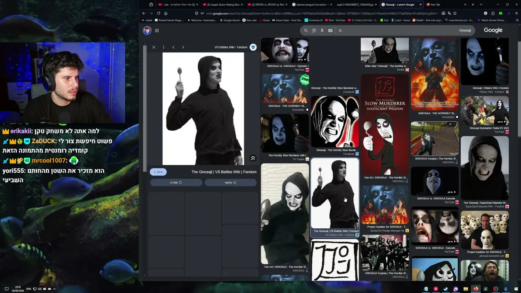Go to next image in preview

tap(183, 47)
